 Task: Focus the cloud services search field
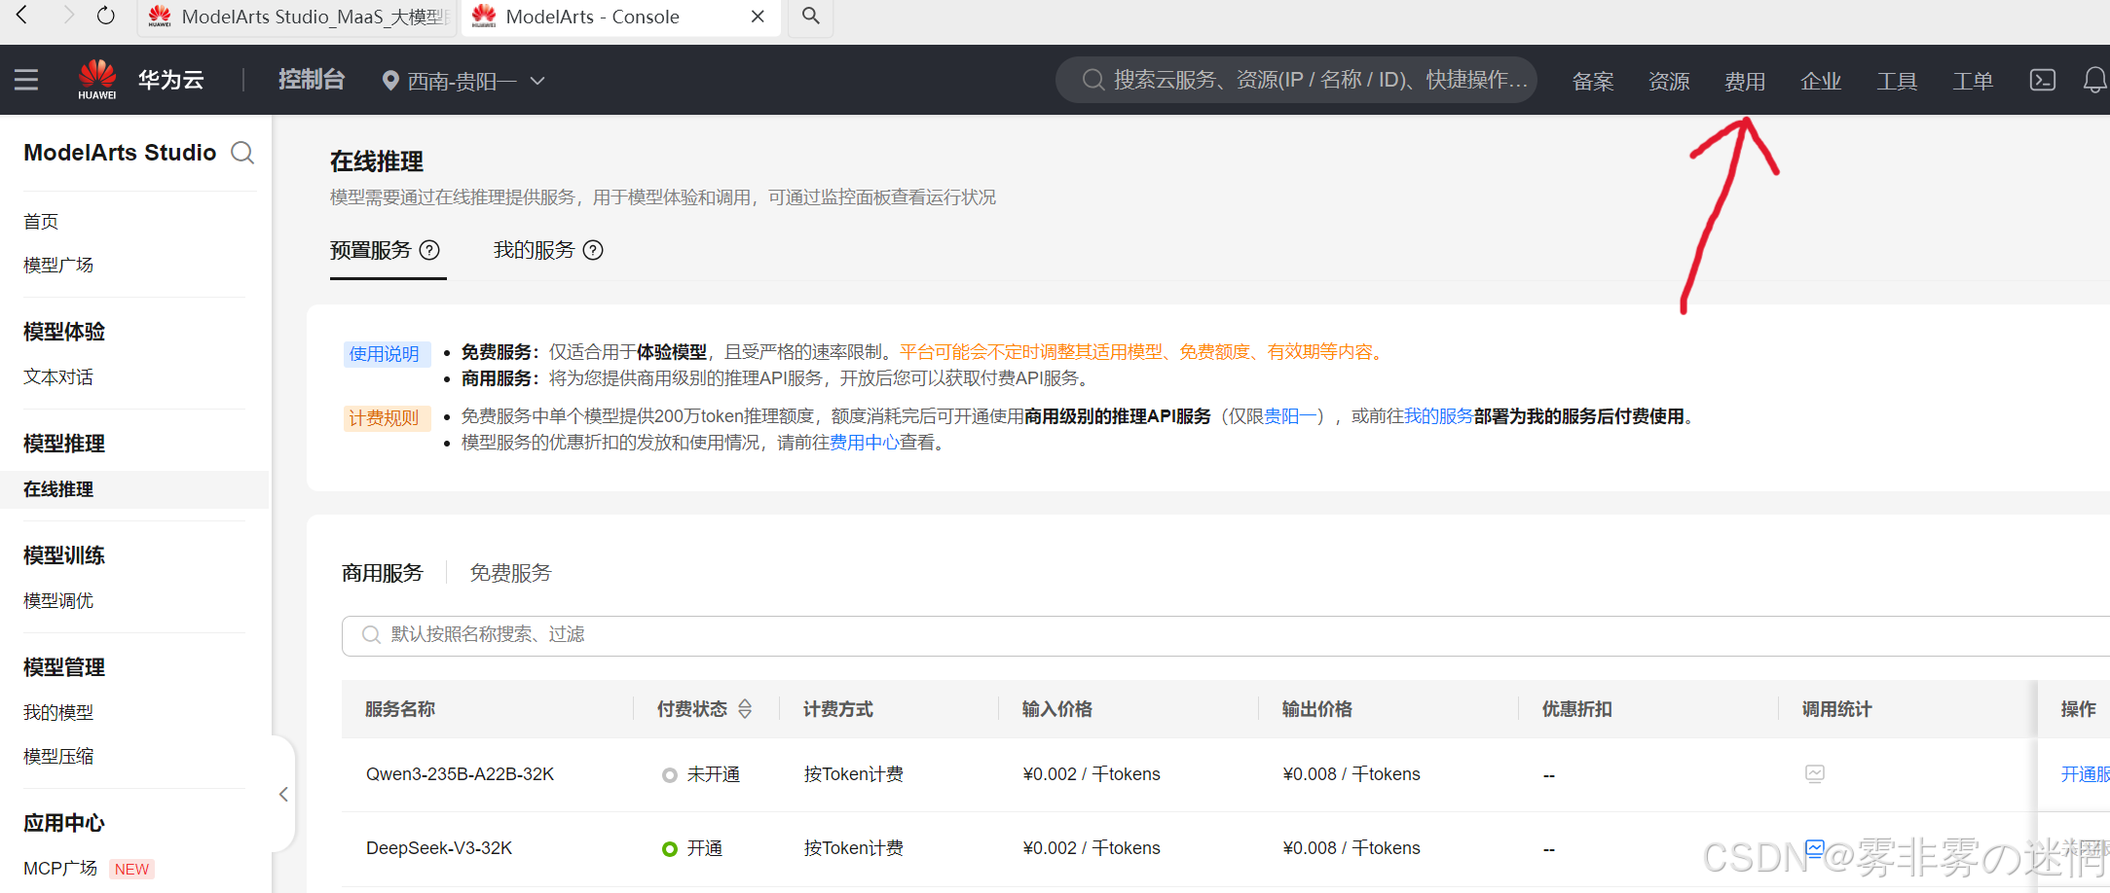pyautogui.click(x=1296, y=80)
